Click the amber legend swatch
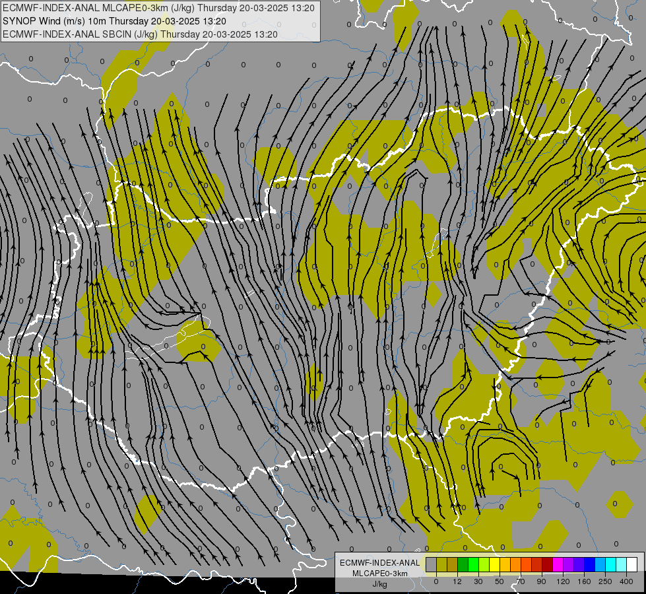This screenshot has width=646, height=594. tap(505, 564)
